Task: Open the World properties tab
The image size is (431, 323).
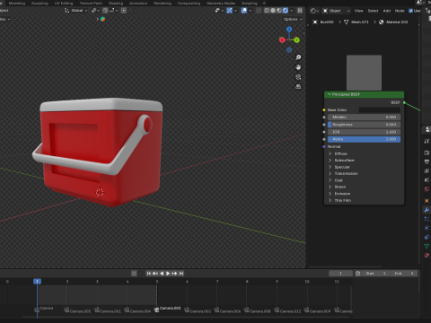Action: pyautogui.click(x=427, y=189)
